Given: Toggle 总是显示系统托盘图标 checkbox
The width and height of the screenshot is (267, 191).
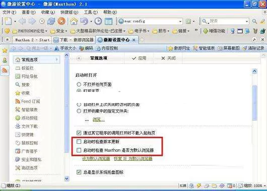Looking at the screenshot, I should pos(79,172).
